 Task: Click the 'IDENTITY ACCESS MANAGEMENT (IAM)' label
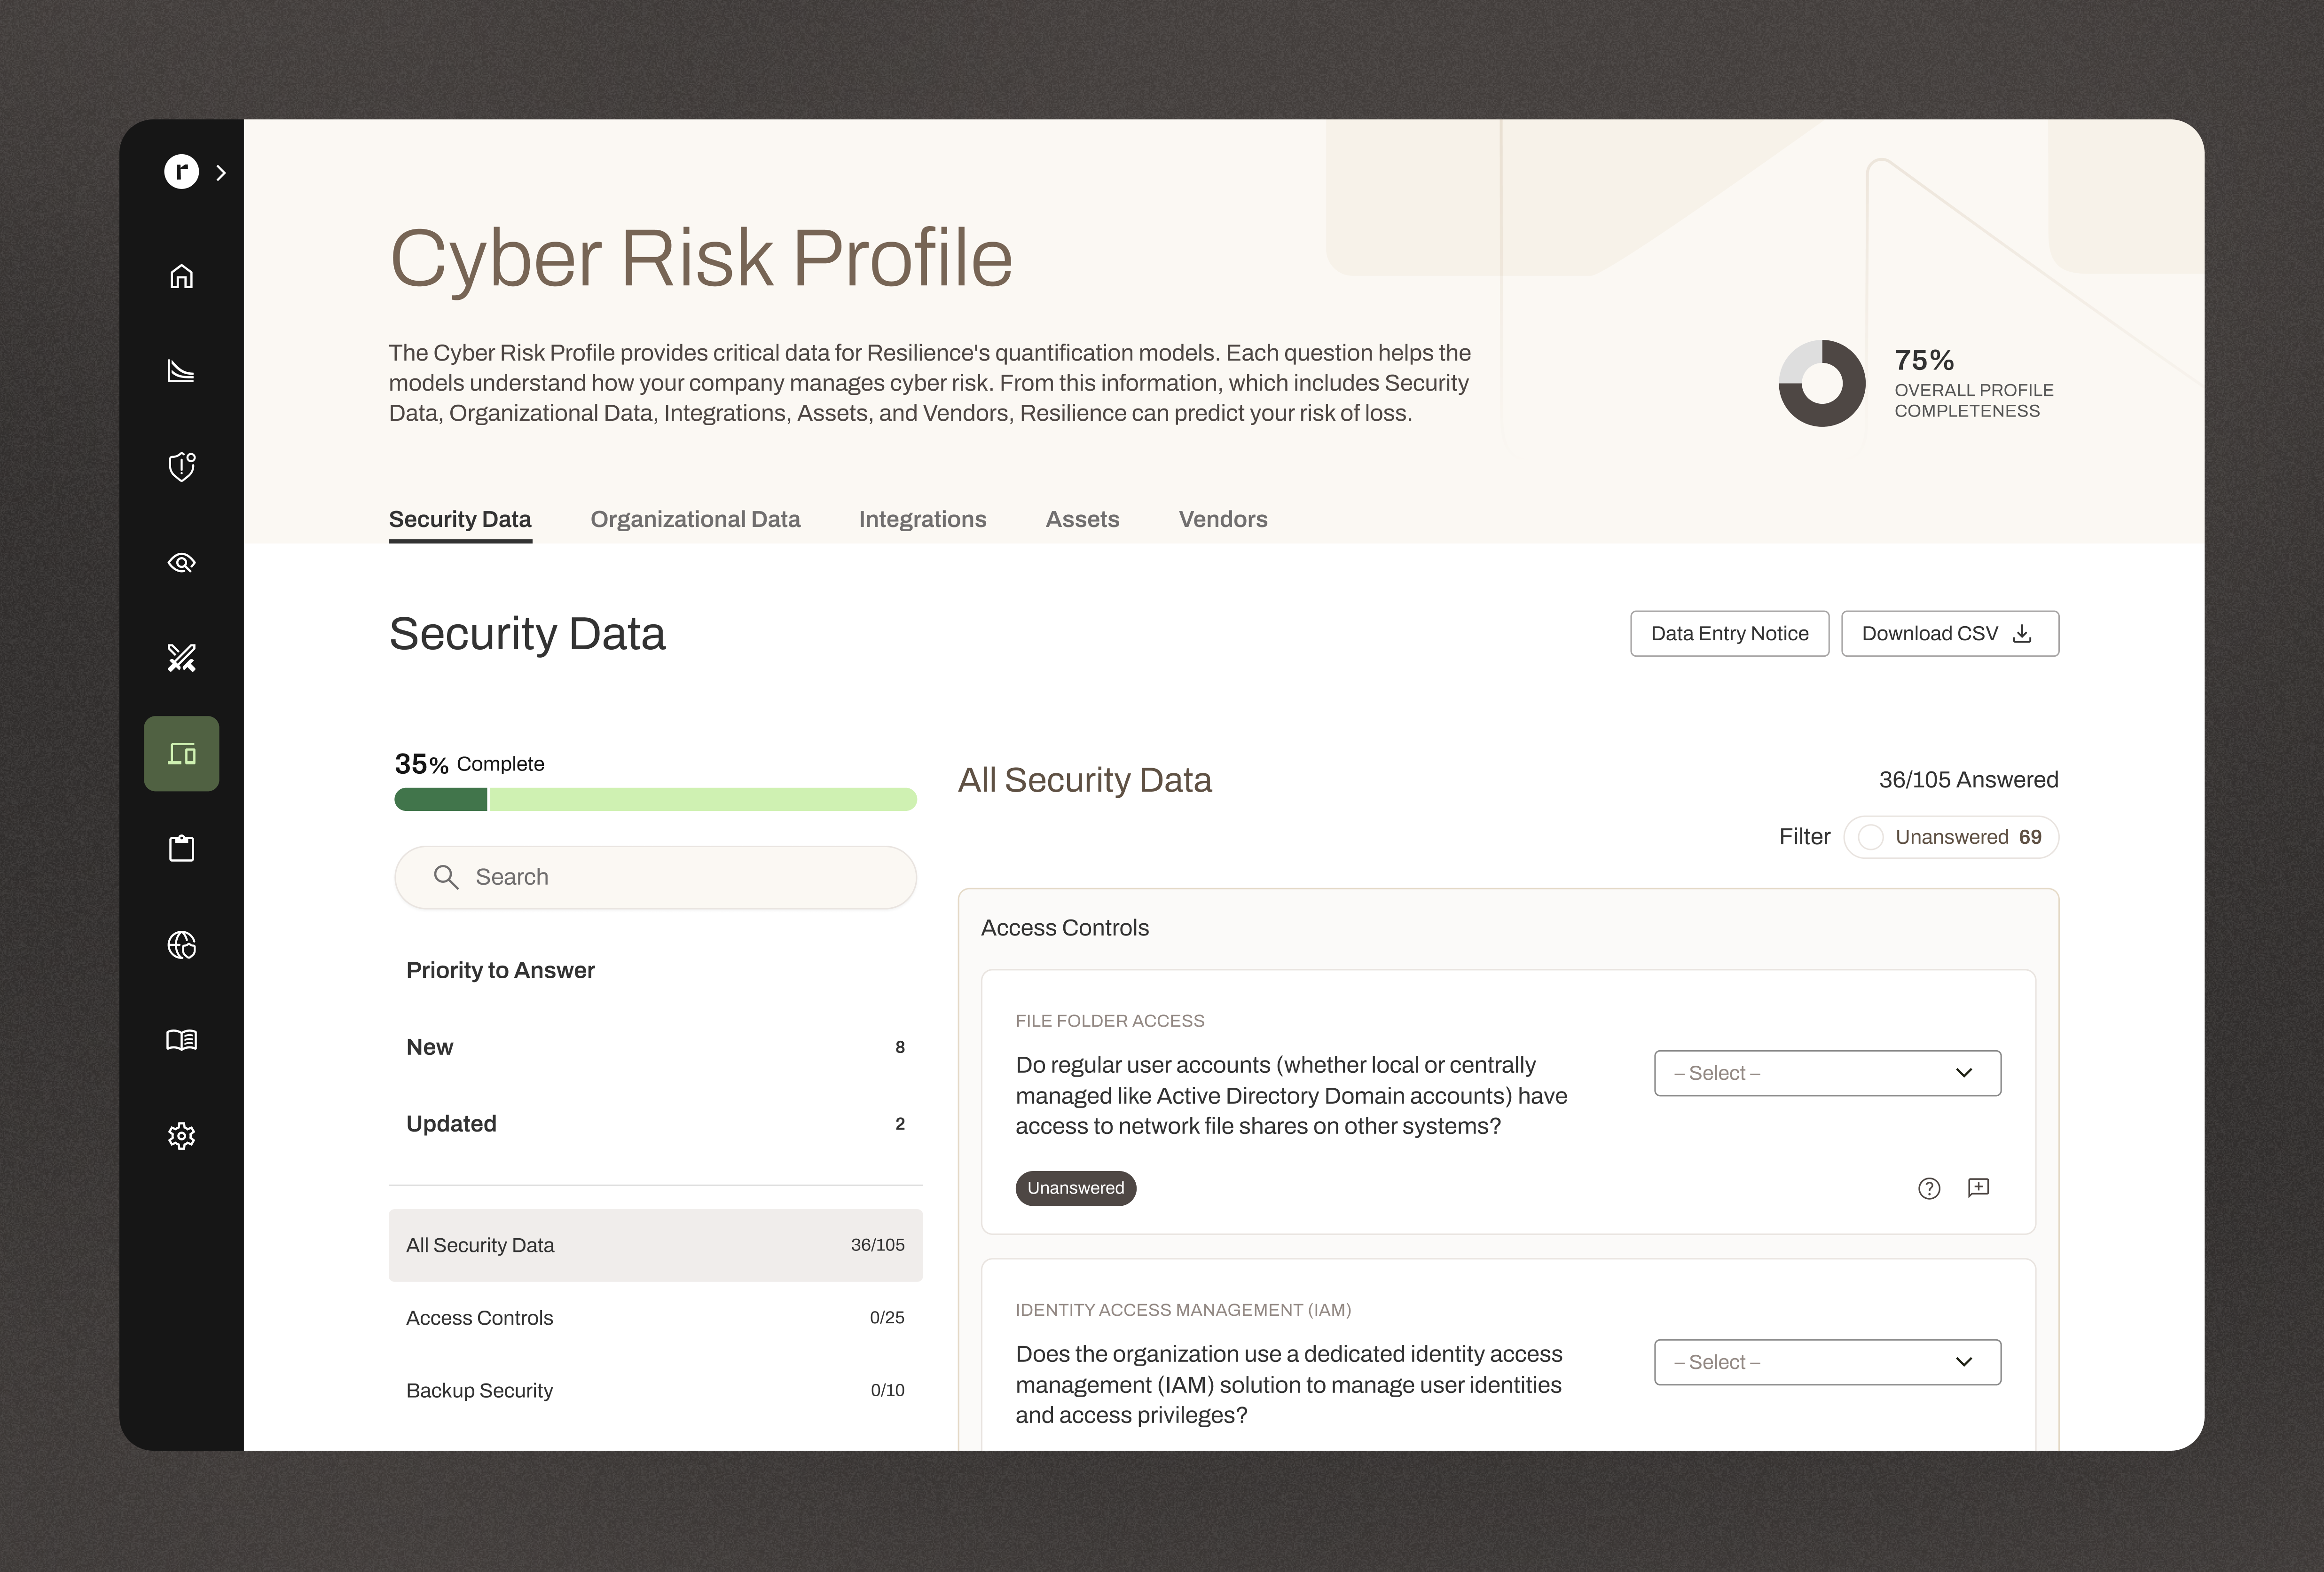click(x=1183, y=1310)
